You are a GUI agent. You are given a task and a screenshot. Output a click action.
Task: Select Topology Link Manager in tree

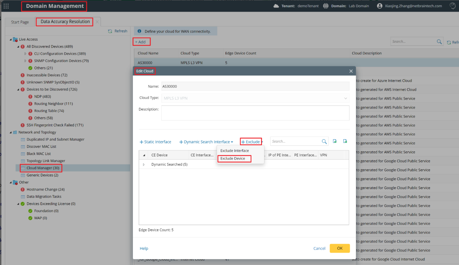(46, 161)
